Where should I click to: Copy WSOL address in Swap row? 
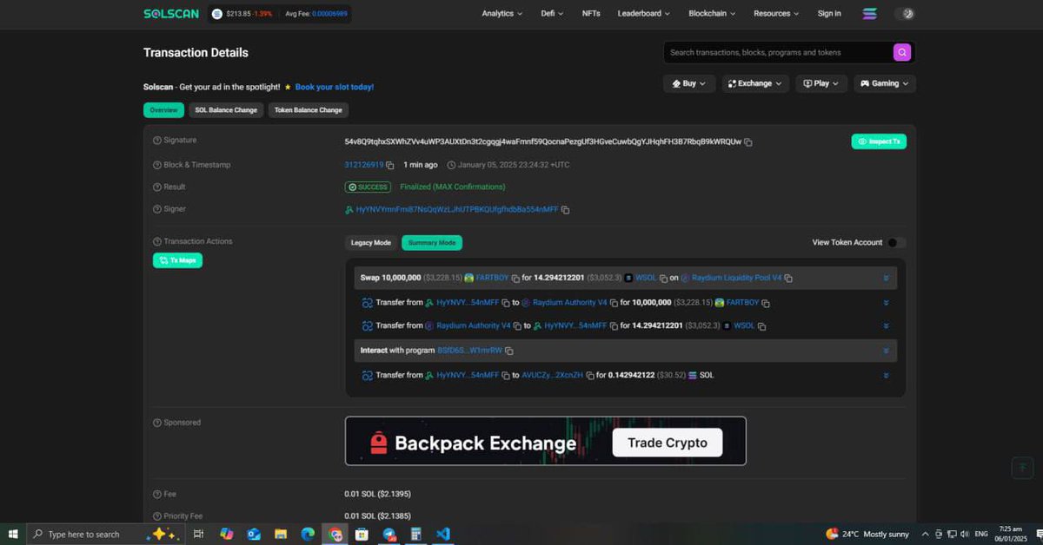click(x=663, y=279)
